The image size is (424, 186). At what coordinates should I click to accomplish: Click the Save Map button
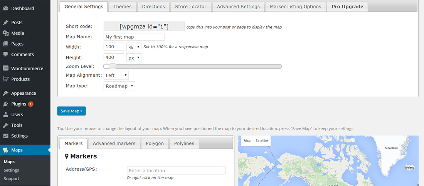tap(71, 111)
